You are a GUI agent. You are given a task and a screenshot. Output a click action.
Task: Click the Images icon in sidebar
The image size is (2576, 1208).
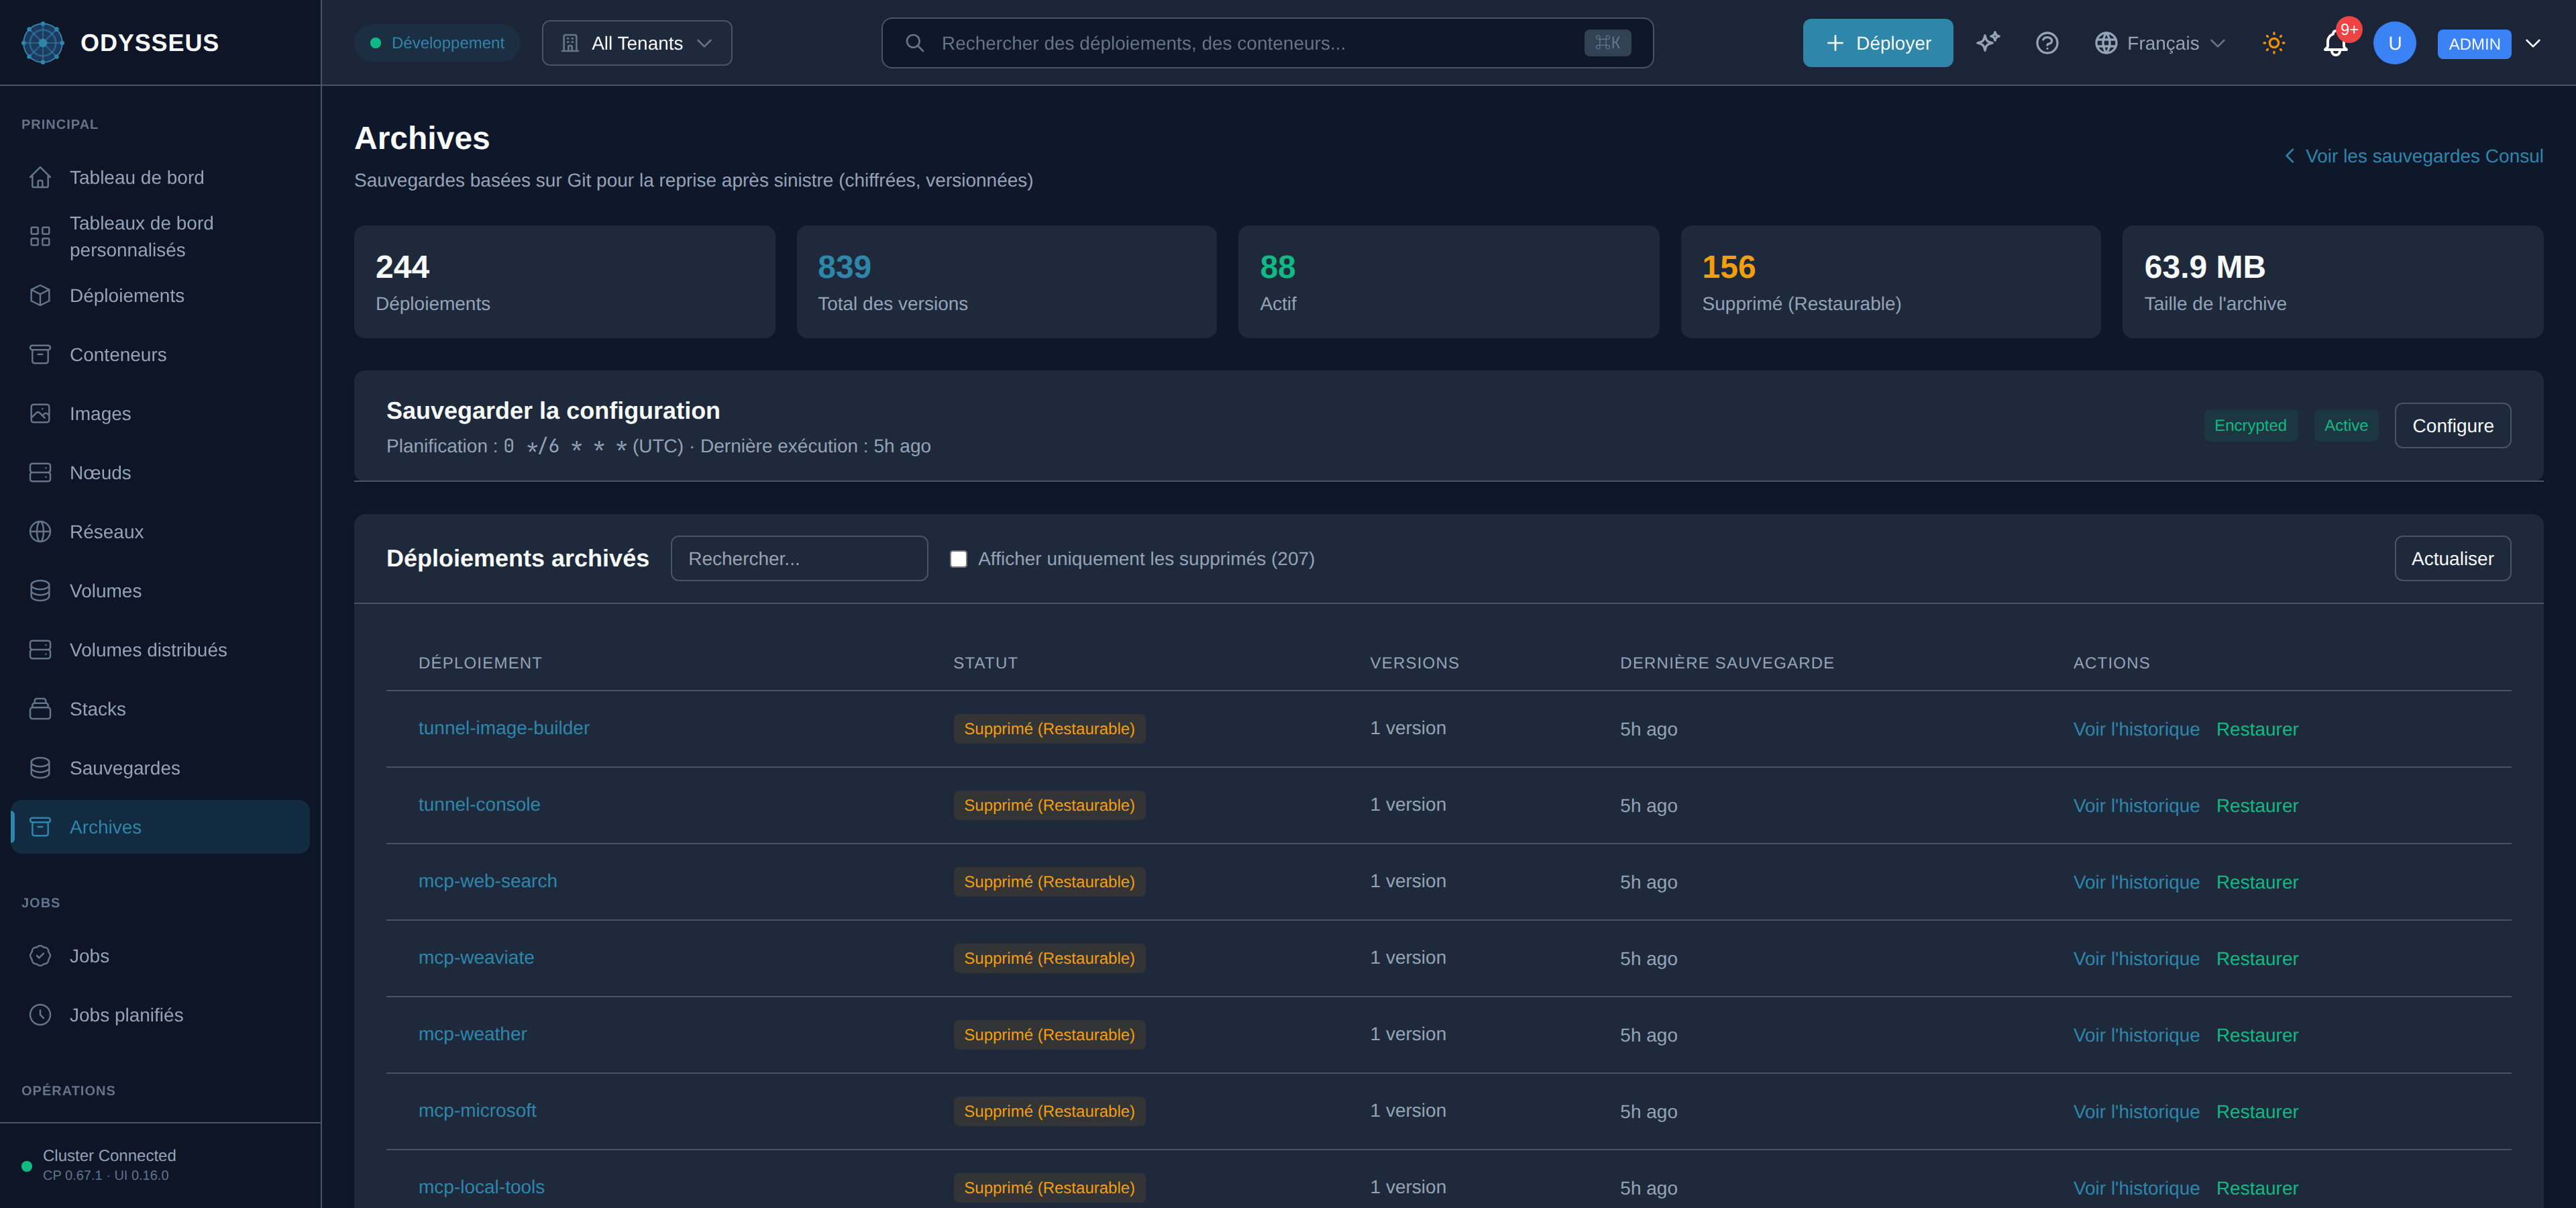(40, 413)
